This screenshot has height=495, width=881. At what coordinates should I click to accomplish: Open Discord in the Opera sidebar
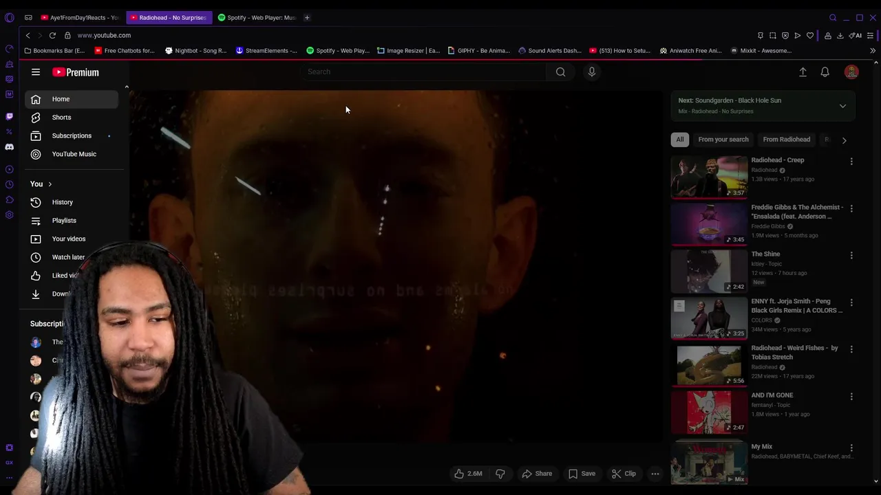[x=9, y=147]
